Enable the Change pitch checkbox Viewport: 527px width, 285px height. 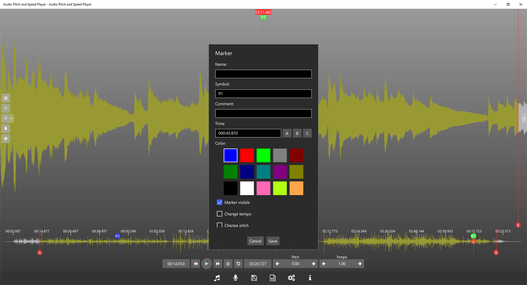tap(220, 225)
